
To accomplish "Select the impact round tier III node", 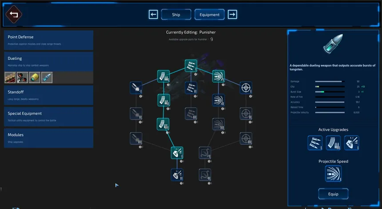I will pos(136,138).
